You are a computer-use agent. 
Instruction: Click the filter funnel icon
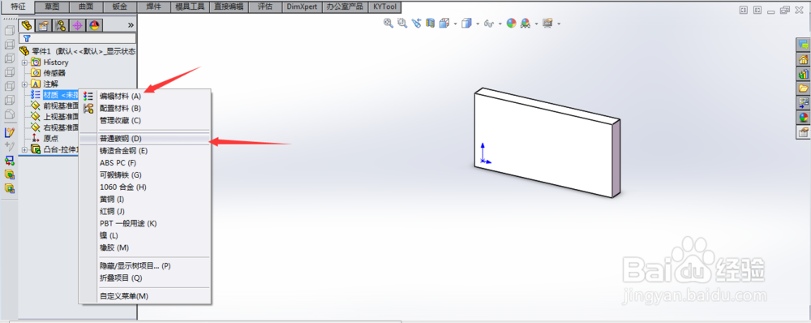tap(27, 38)
